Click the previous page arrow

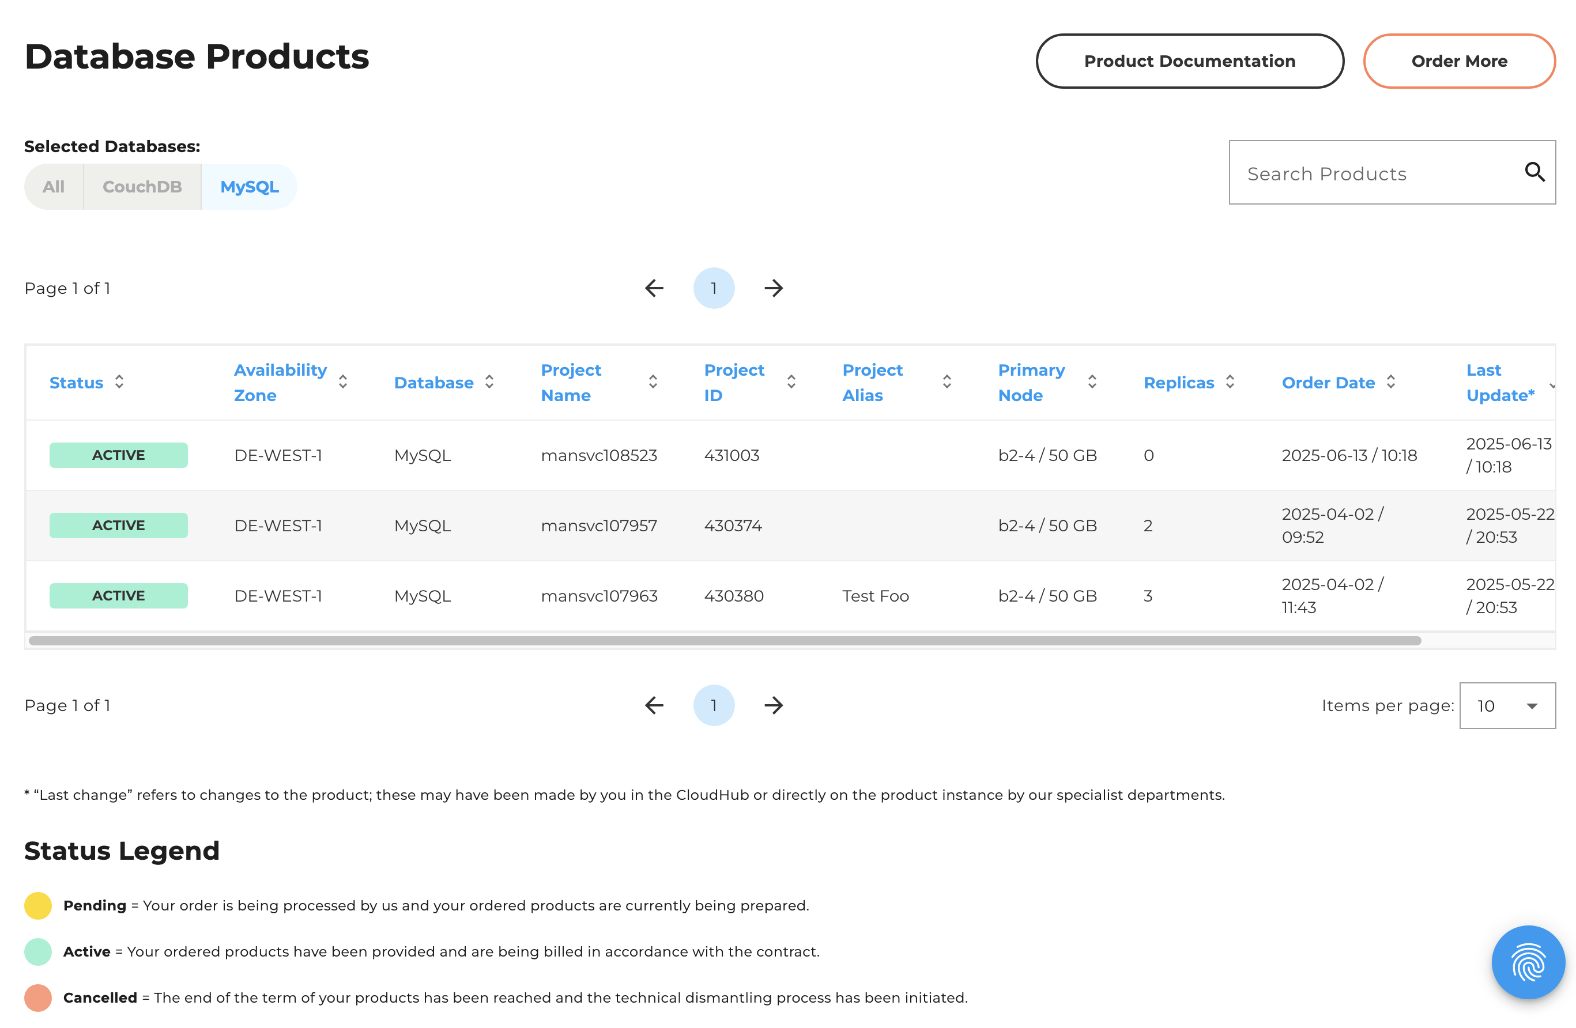[654, 288]
